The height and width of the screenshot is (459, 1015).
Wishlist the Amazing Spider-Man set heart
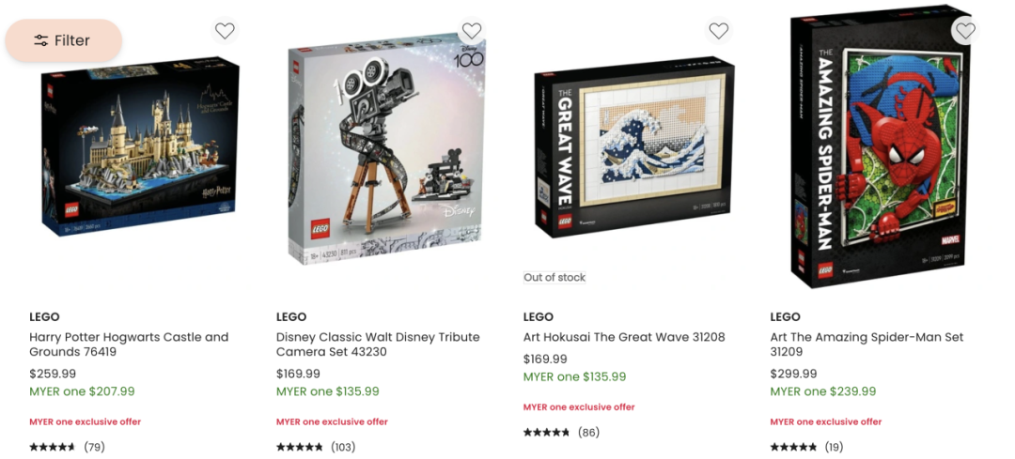[x=965, y=30]
